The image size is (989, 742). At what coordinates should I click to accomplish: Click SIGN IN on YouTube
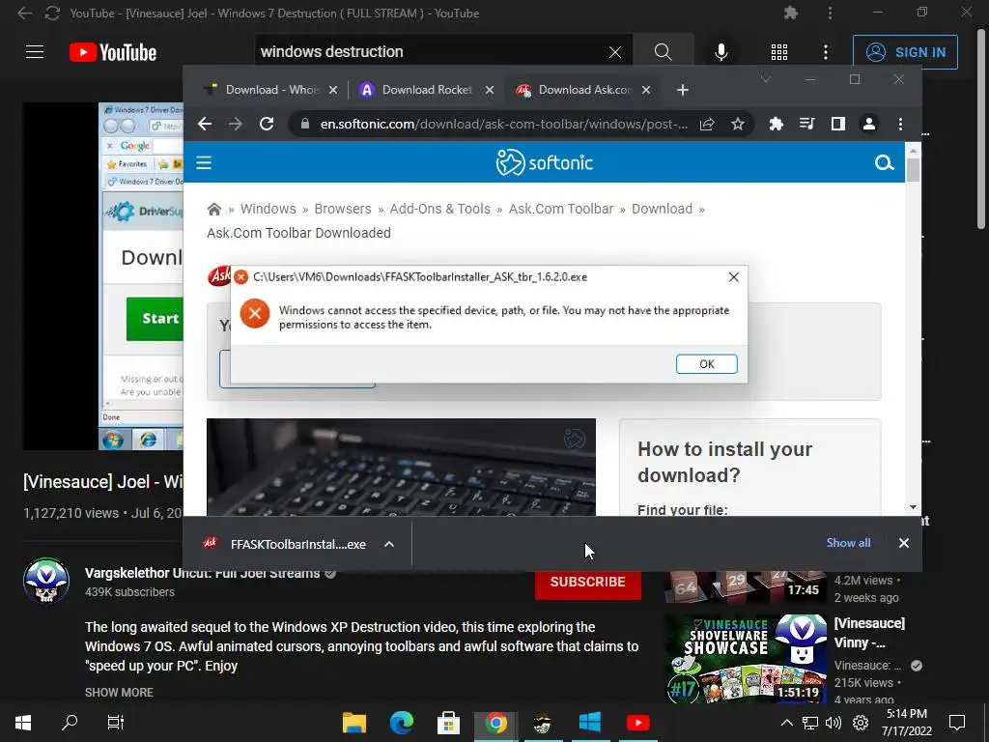click(x=905, y=52)
